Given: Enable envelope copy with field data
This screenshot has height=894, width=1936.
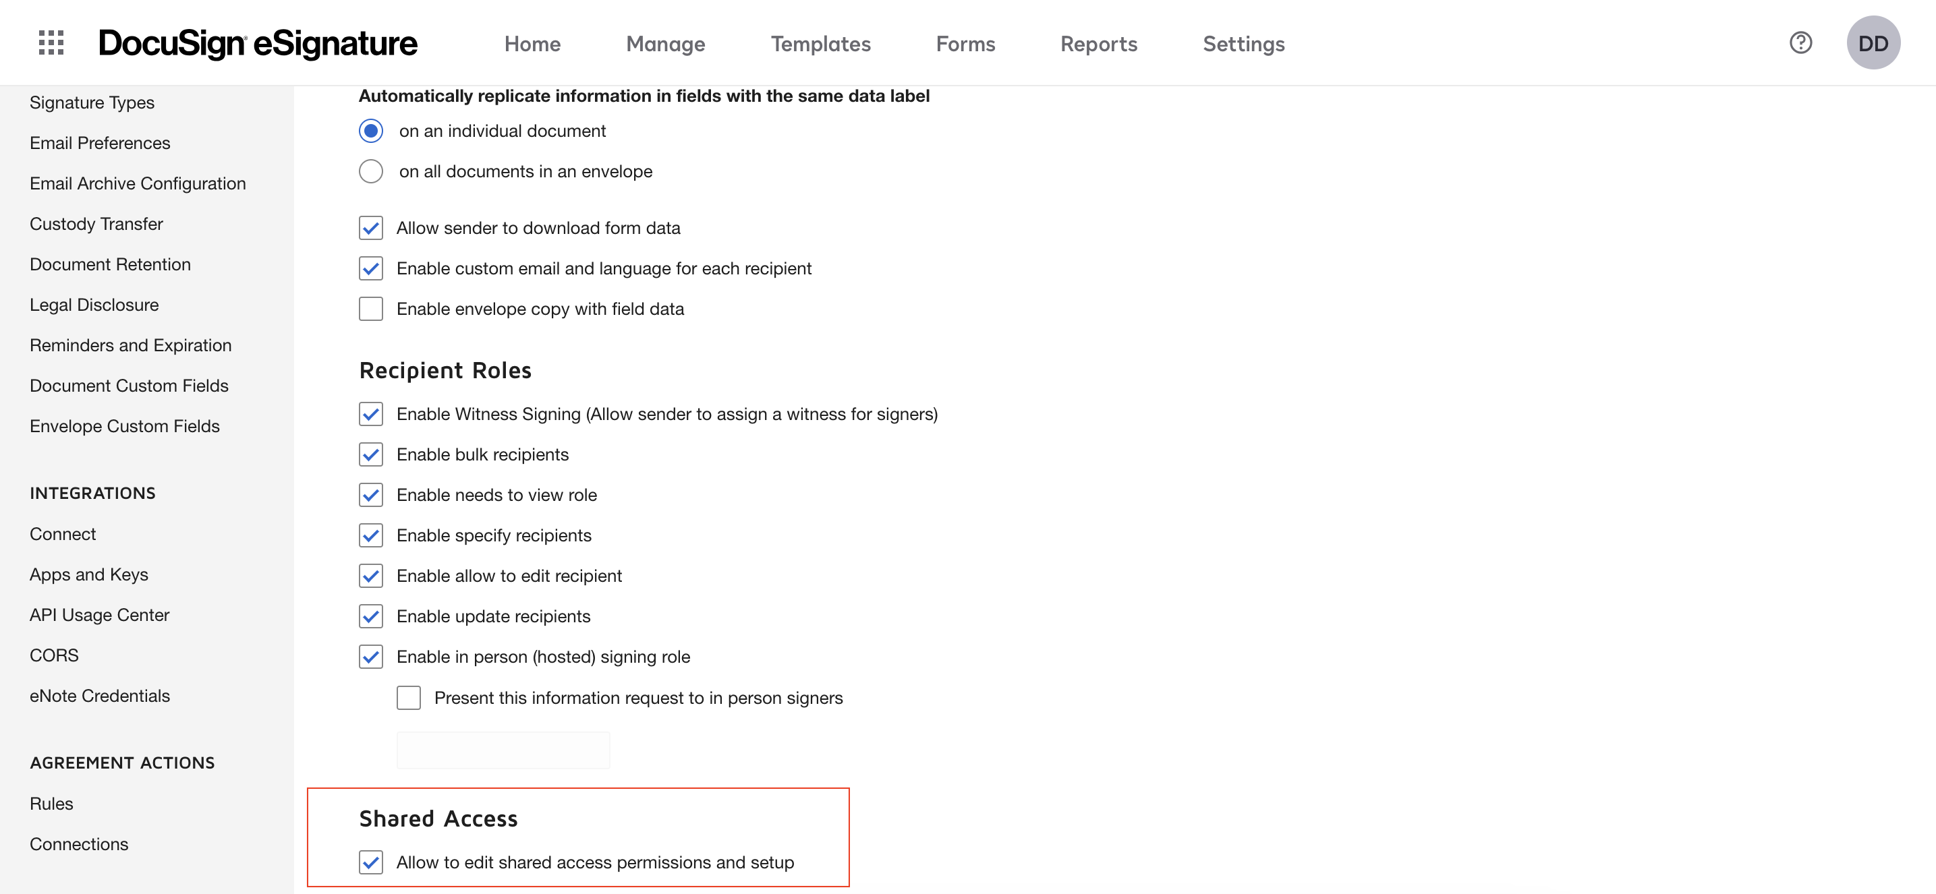Looking at the screenshot, I should tap(370, 309).
